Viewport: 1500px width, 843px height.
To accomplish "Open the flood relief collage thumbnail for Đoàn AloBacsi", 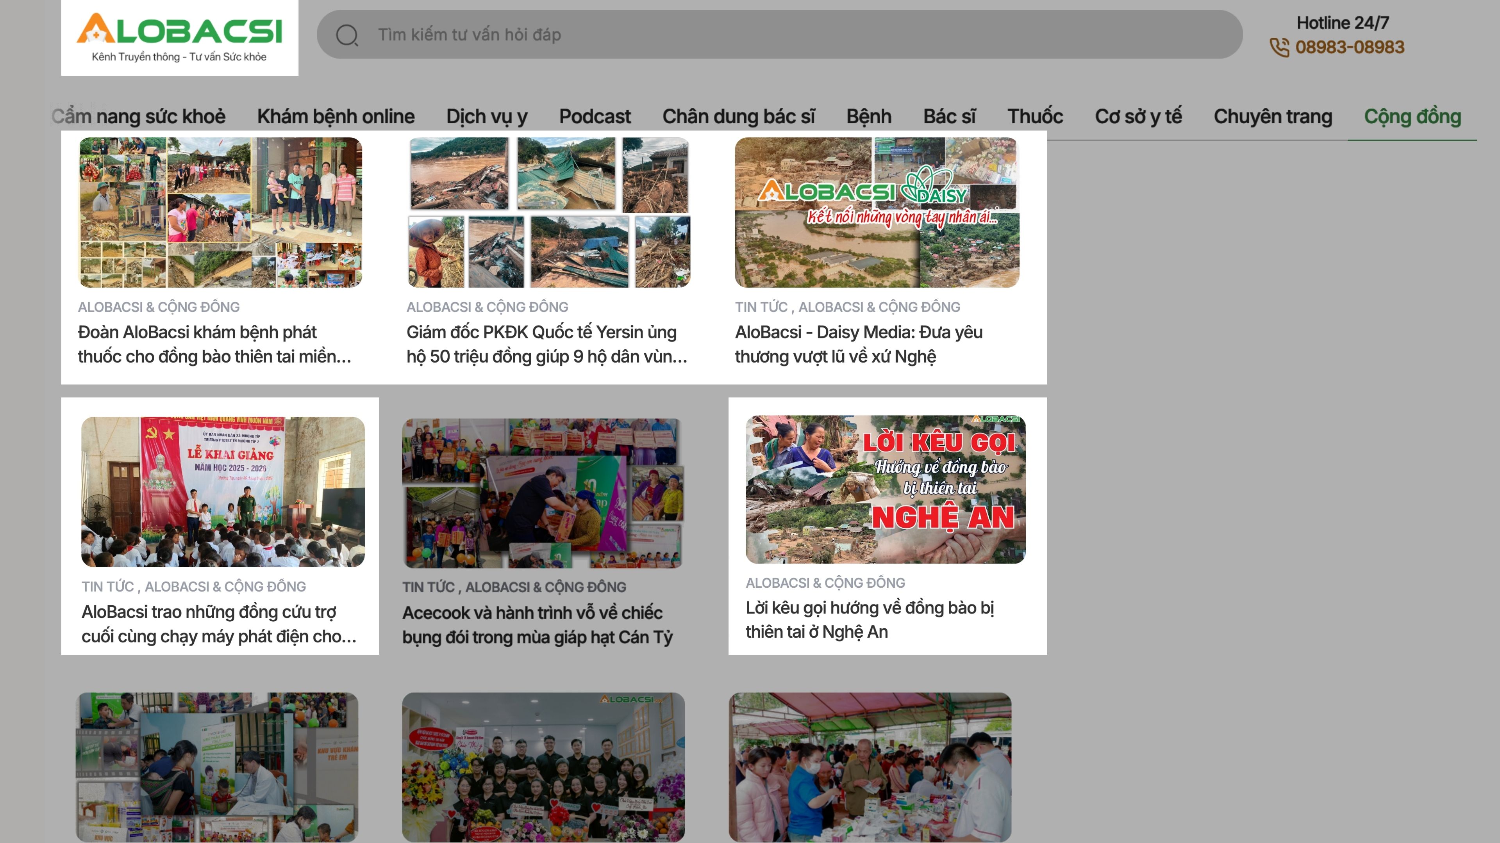I will [220, 212].
